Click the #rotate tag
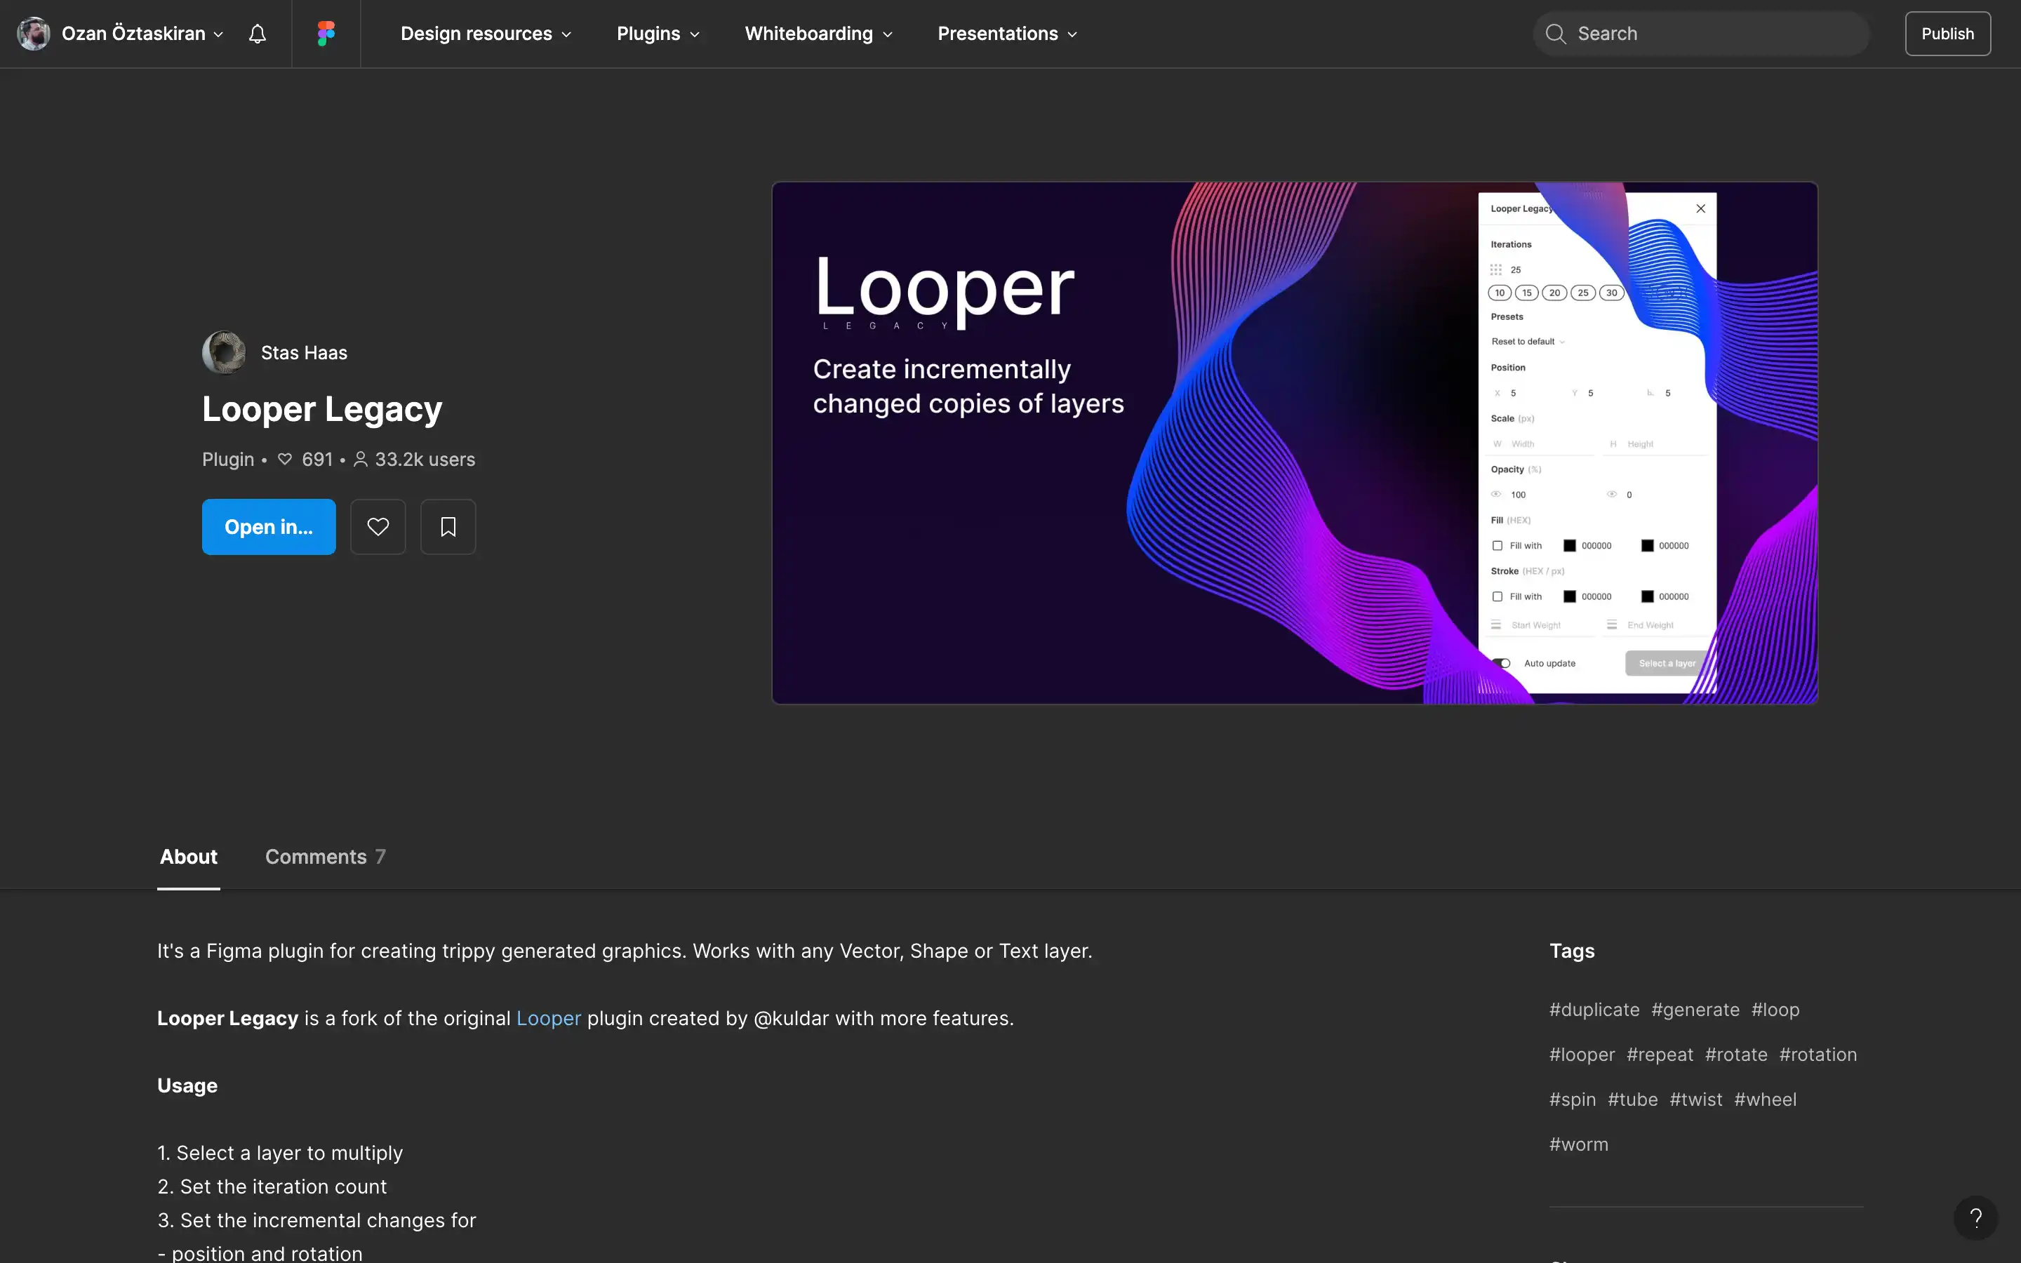Image resolution: width=2021 pixels, height=1263 pixels. pos(1736,1055)
